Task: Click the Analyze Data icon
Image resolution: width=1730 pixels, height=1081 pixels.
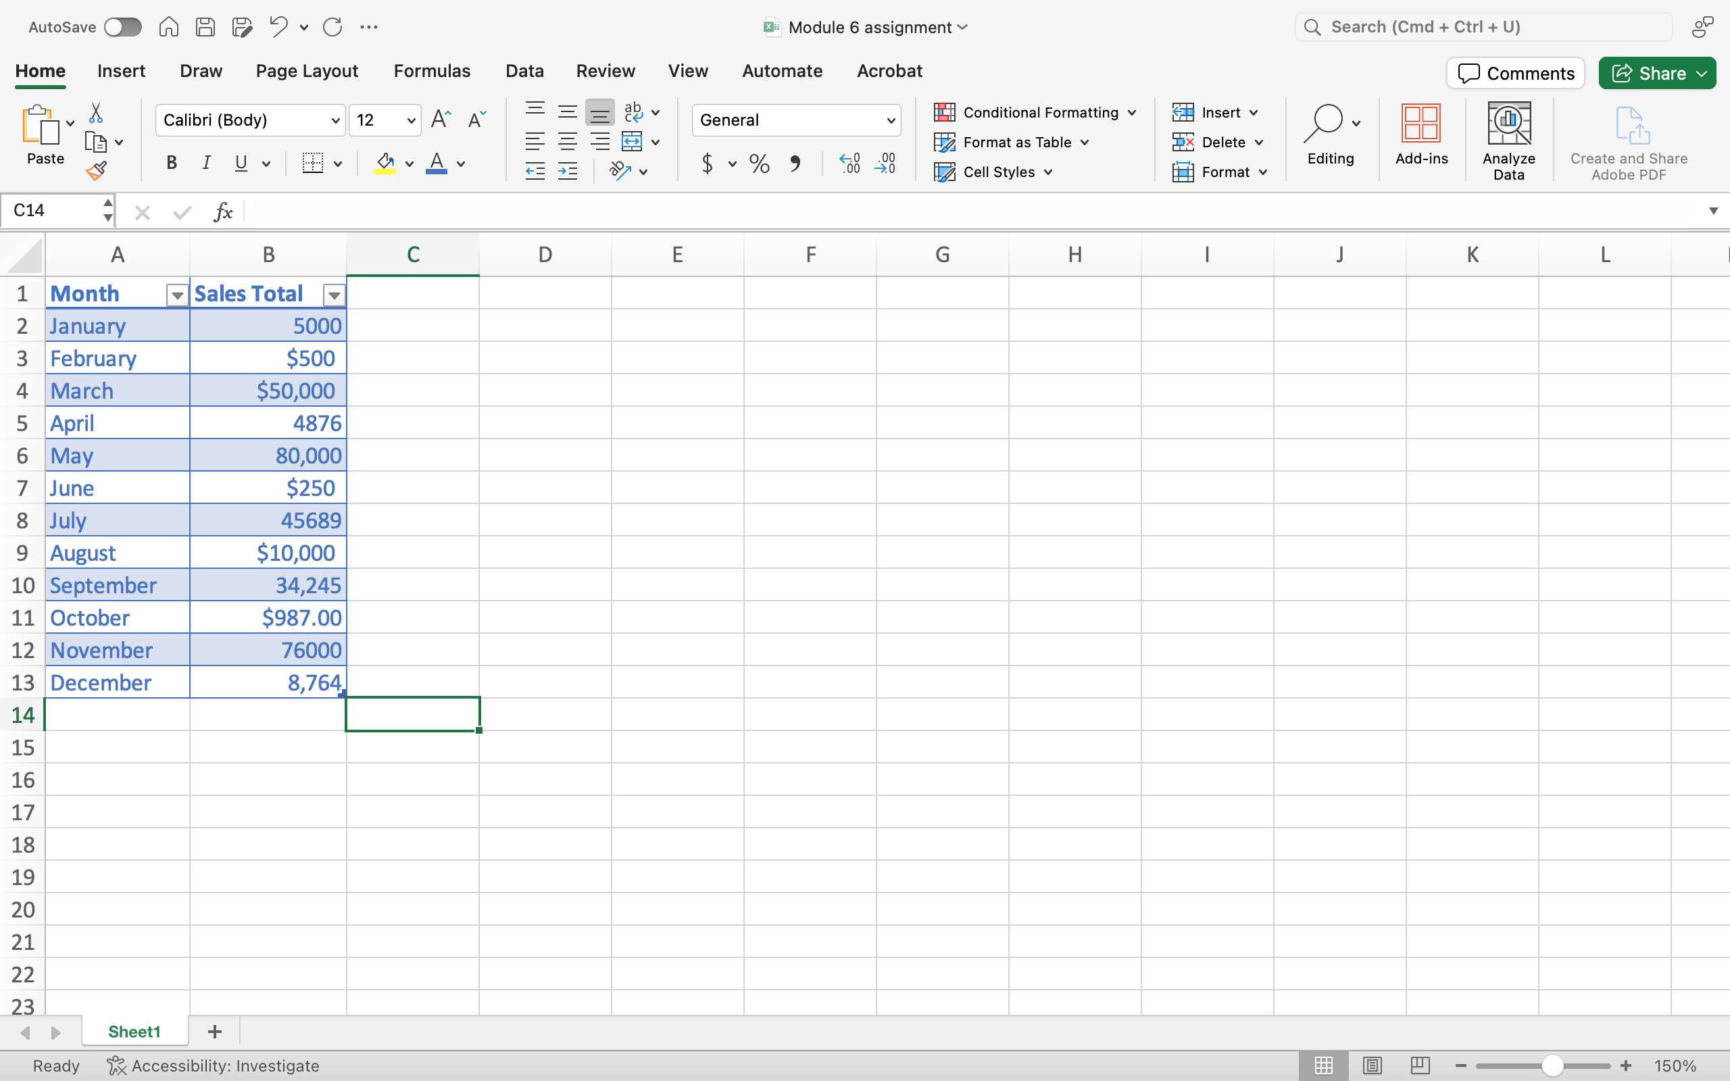Action: coord(1509,123)
